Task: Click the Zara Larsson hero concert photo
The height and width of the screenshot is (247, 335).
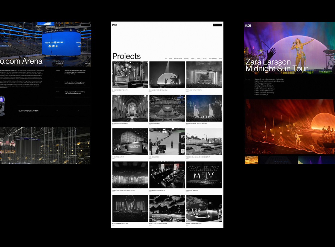Action: click(x=290, y=48)
